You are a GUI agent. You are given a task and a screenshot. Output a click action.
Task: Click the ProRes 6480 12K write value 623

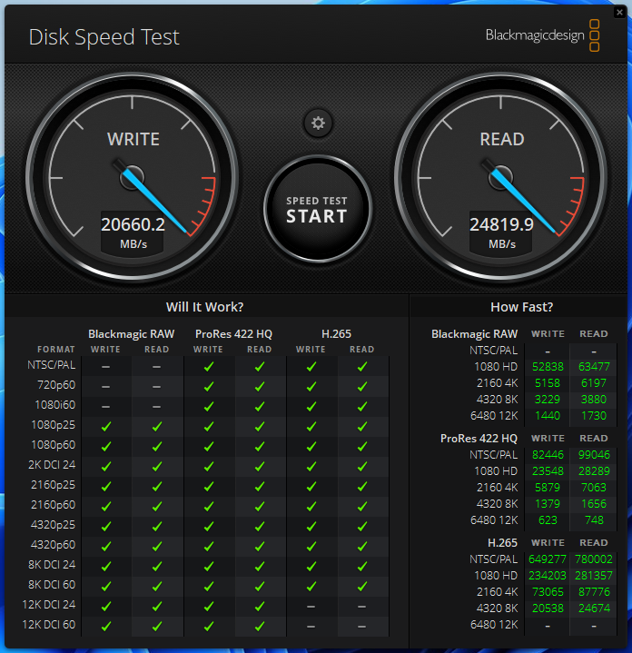click(548, 520)
